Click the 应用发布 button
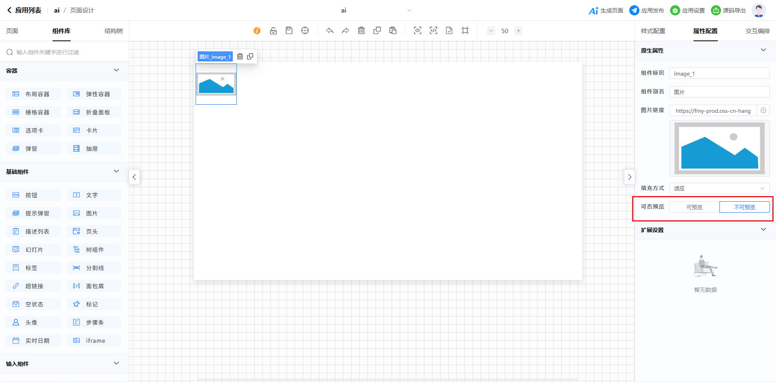The image size is (776, 382). (647, 11)
